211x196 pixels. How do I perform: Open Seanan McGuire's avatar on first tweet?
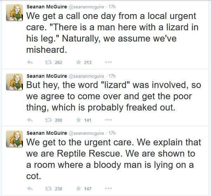coord(14,13)
